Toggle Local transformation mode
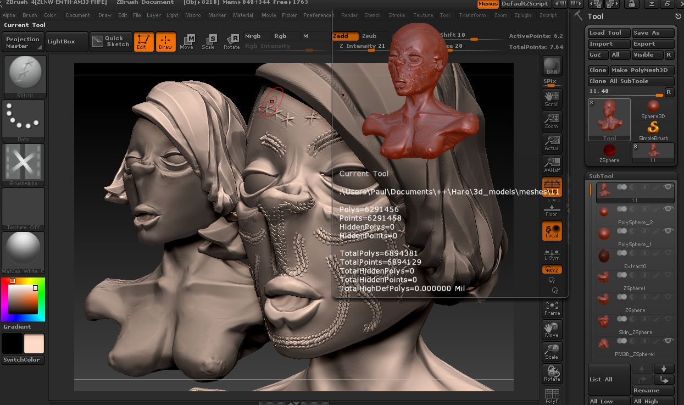 point(552,231)
